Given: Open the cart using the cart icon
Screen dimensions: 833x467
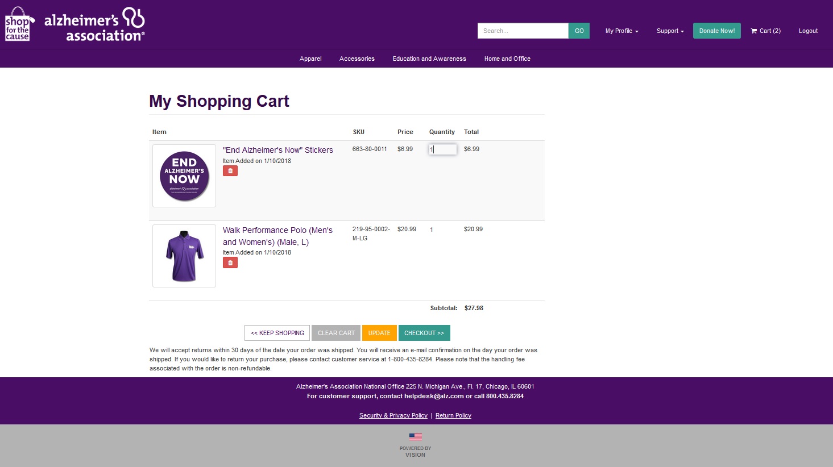Looking at the screenshot, I should (x=753, y=31).
